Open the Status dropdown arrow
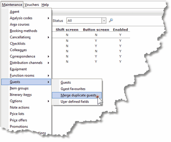 pos(104,21)
